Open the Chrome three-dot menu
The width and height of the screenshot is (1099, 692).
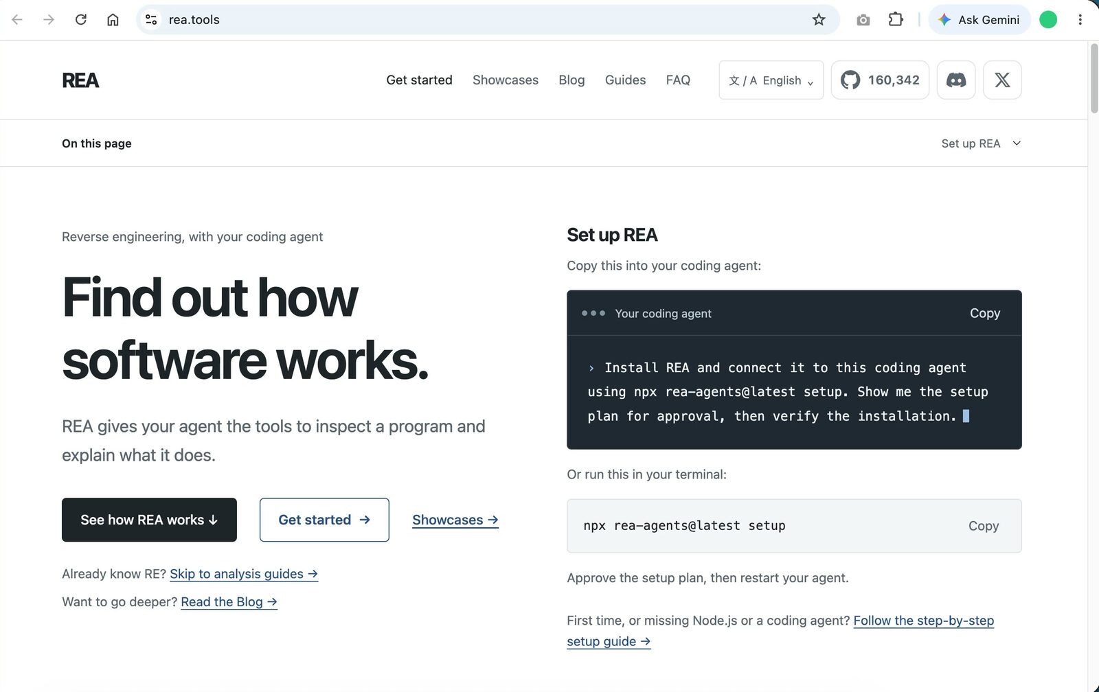point(1080,20)
